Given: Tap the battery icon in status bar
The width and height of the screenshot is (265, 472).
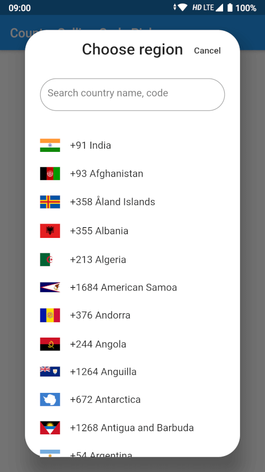Looking at the screenshot, I should click(230, 7).
